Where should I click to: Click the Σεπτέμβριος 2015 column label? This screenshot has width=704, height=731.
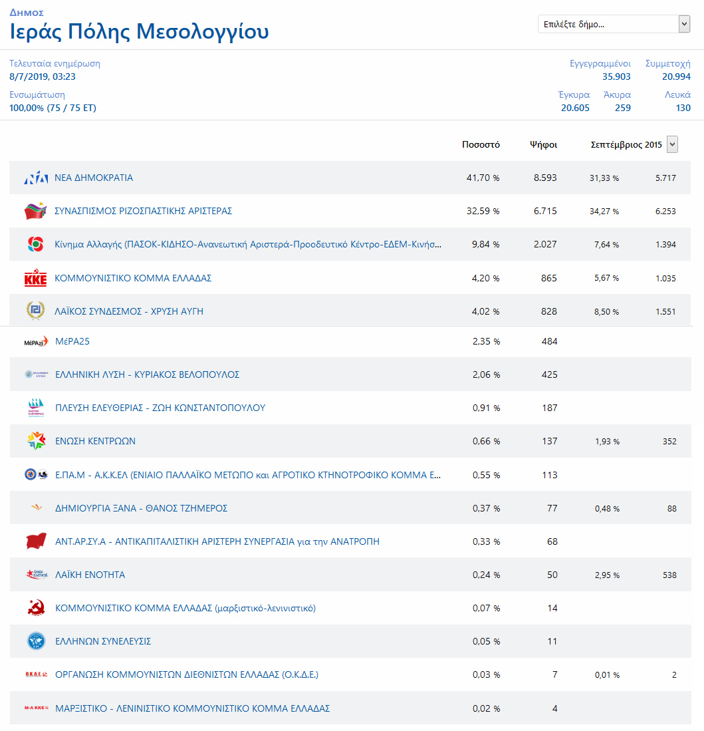(x=626, y=144)
